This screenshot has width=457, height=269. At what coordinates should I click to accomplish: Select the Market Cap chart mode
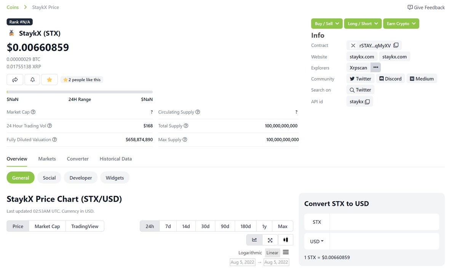[47, 226]
